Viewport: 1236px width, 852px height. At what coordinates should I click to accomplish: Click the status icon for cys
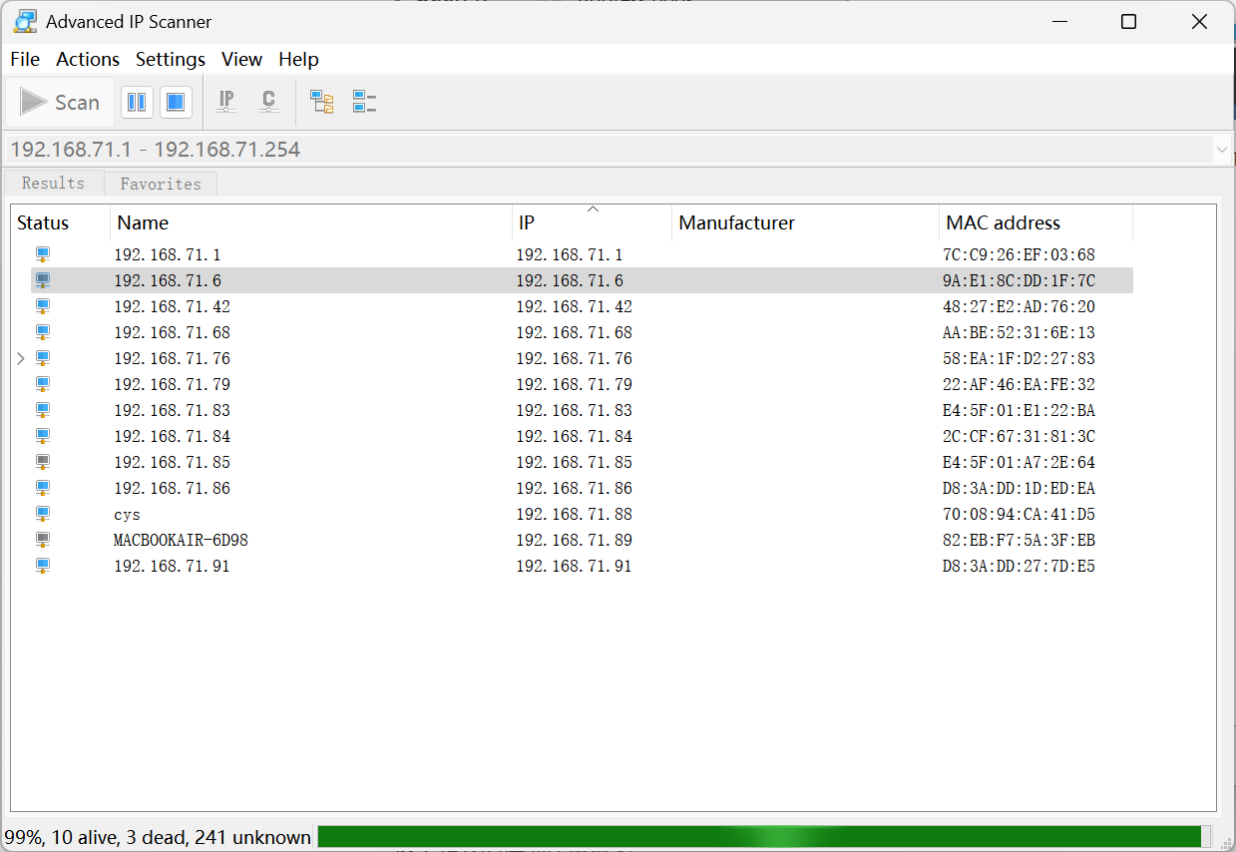coord(43,514)
